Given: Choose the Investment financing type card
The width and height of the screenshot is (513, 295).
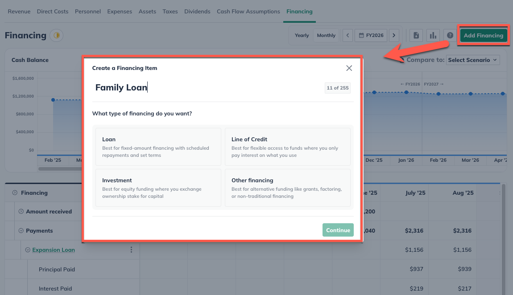Looking at the screenshot, I should click(158, 188).
